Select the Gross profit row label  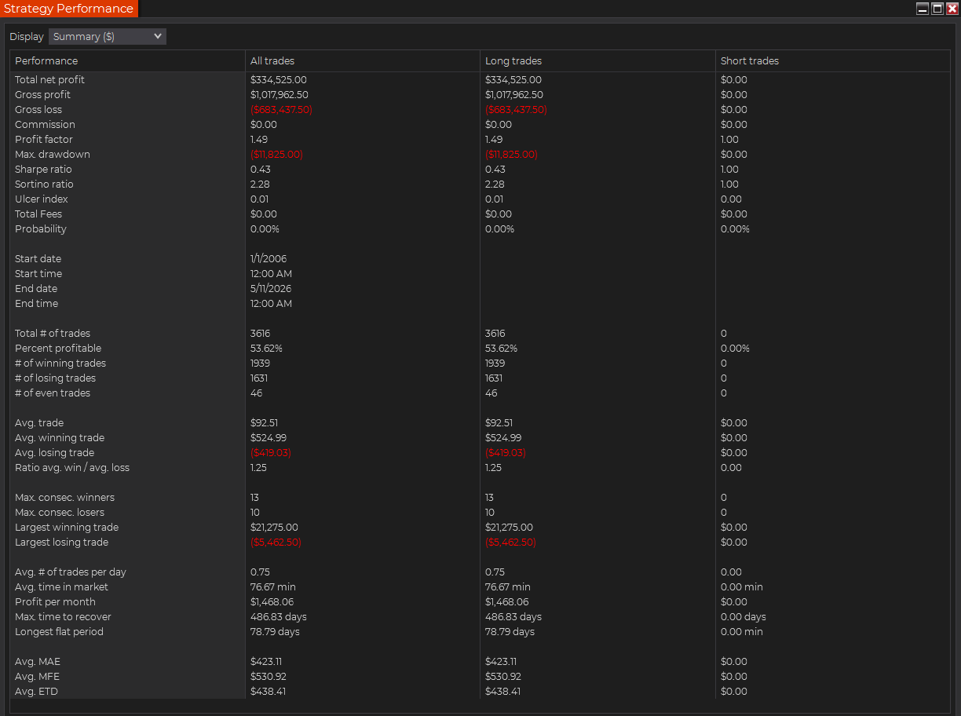tap(42, 95)
